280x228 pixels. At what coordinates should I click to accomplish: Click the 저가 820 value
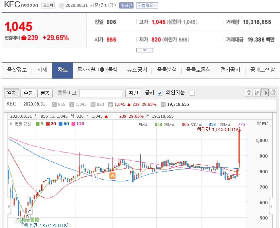pyautogui.click(x=156, y=39)
